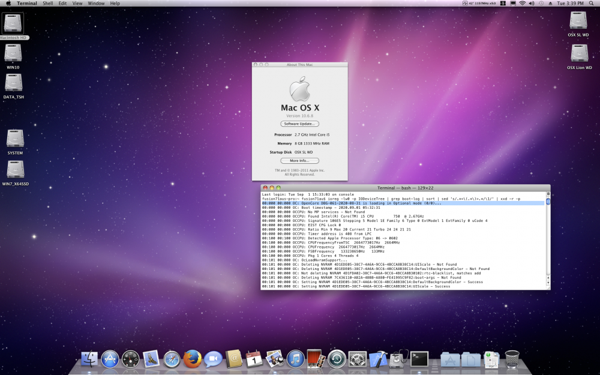Click the highlighted OpenCore loading log line
Viewport: 600px width, 375px height.
click(x=403, y=203)
